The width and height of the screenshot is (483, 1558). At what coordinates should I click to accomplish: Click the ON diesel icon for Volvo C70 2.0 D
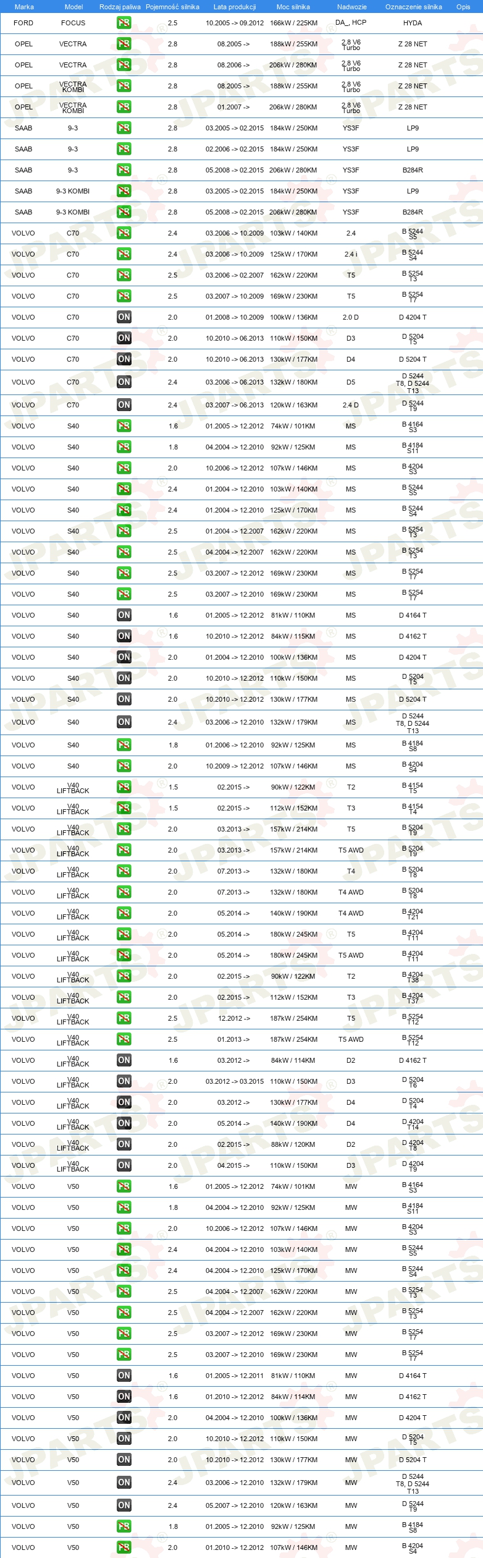(124, 317)
